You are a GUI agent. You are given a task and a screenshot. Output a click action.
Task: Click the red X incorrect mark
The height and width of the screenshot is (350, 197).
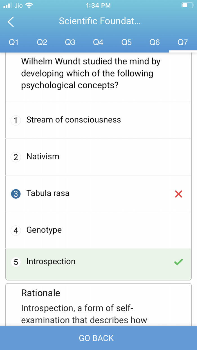click(x=178, y=194)
